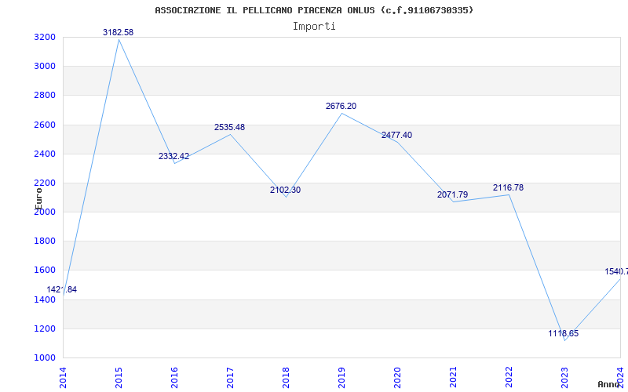
Task: Click the 1400 y-axis tick label
Action: tap(44, 299)
